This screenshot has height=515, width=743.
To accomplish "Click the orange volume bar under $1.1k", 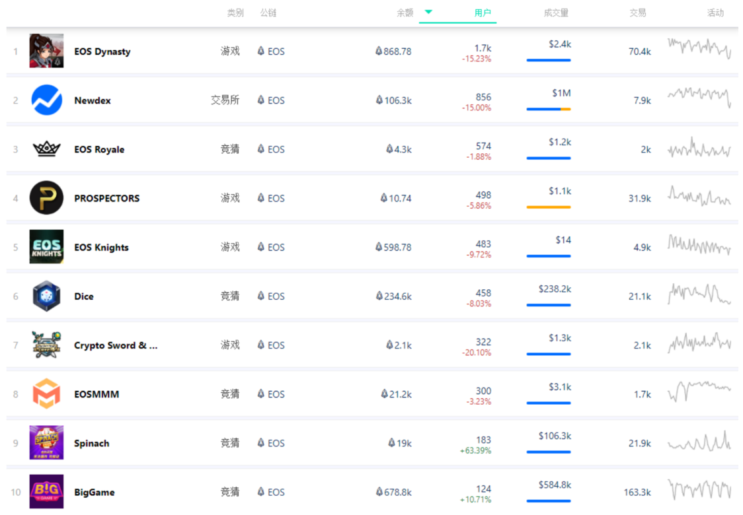I will 549,207.
